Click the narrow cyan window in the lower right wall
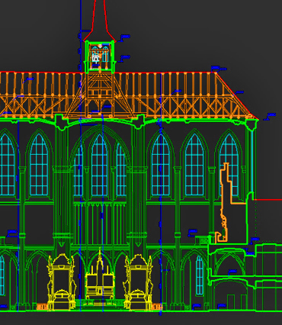Viewport: 282px width, 325px height. click(x=200, y=275)
